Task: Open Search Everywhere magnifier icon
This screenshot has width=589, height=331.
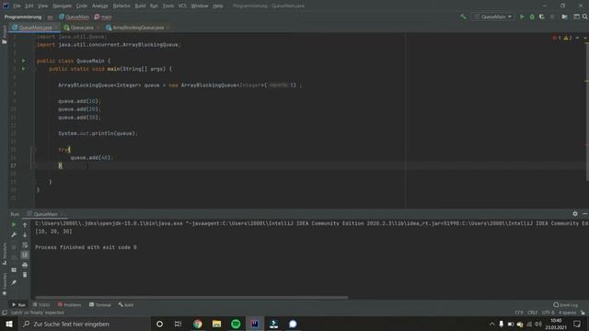Action: click(x=585, y=17)
